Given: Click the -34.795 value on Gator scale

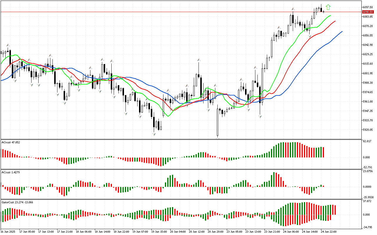Looking at the screenshot, I should point(366,227).
